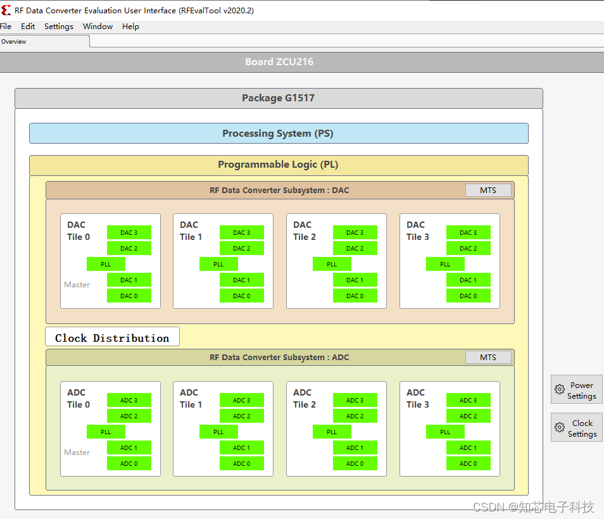Viewport: 604px width, 519px height.
Task: Select ADC 3 in ADC Tile 3
Action: point(468,401)
